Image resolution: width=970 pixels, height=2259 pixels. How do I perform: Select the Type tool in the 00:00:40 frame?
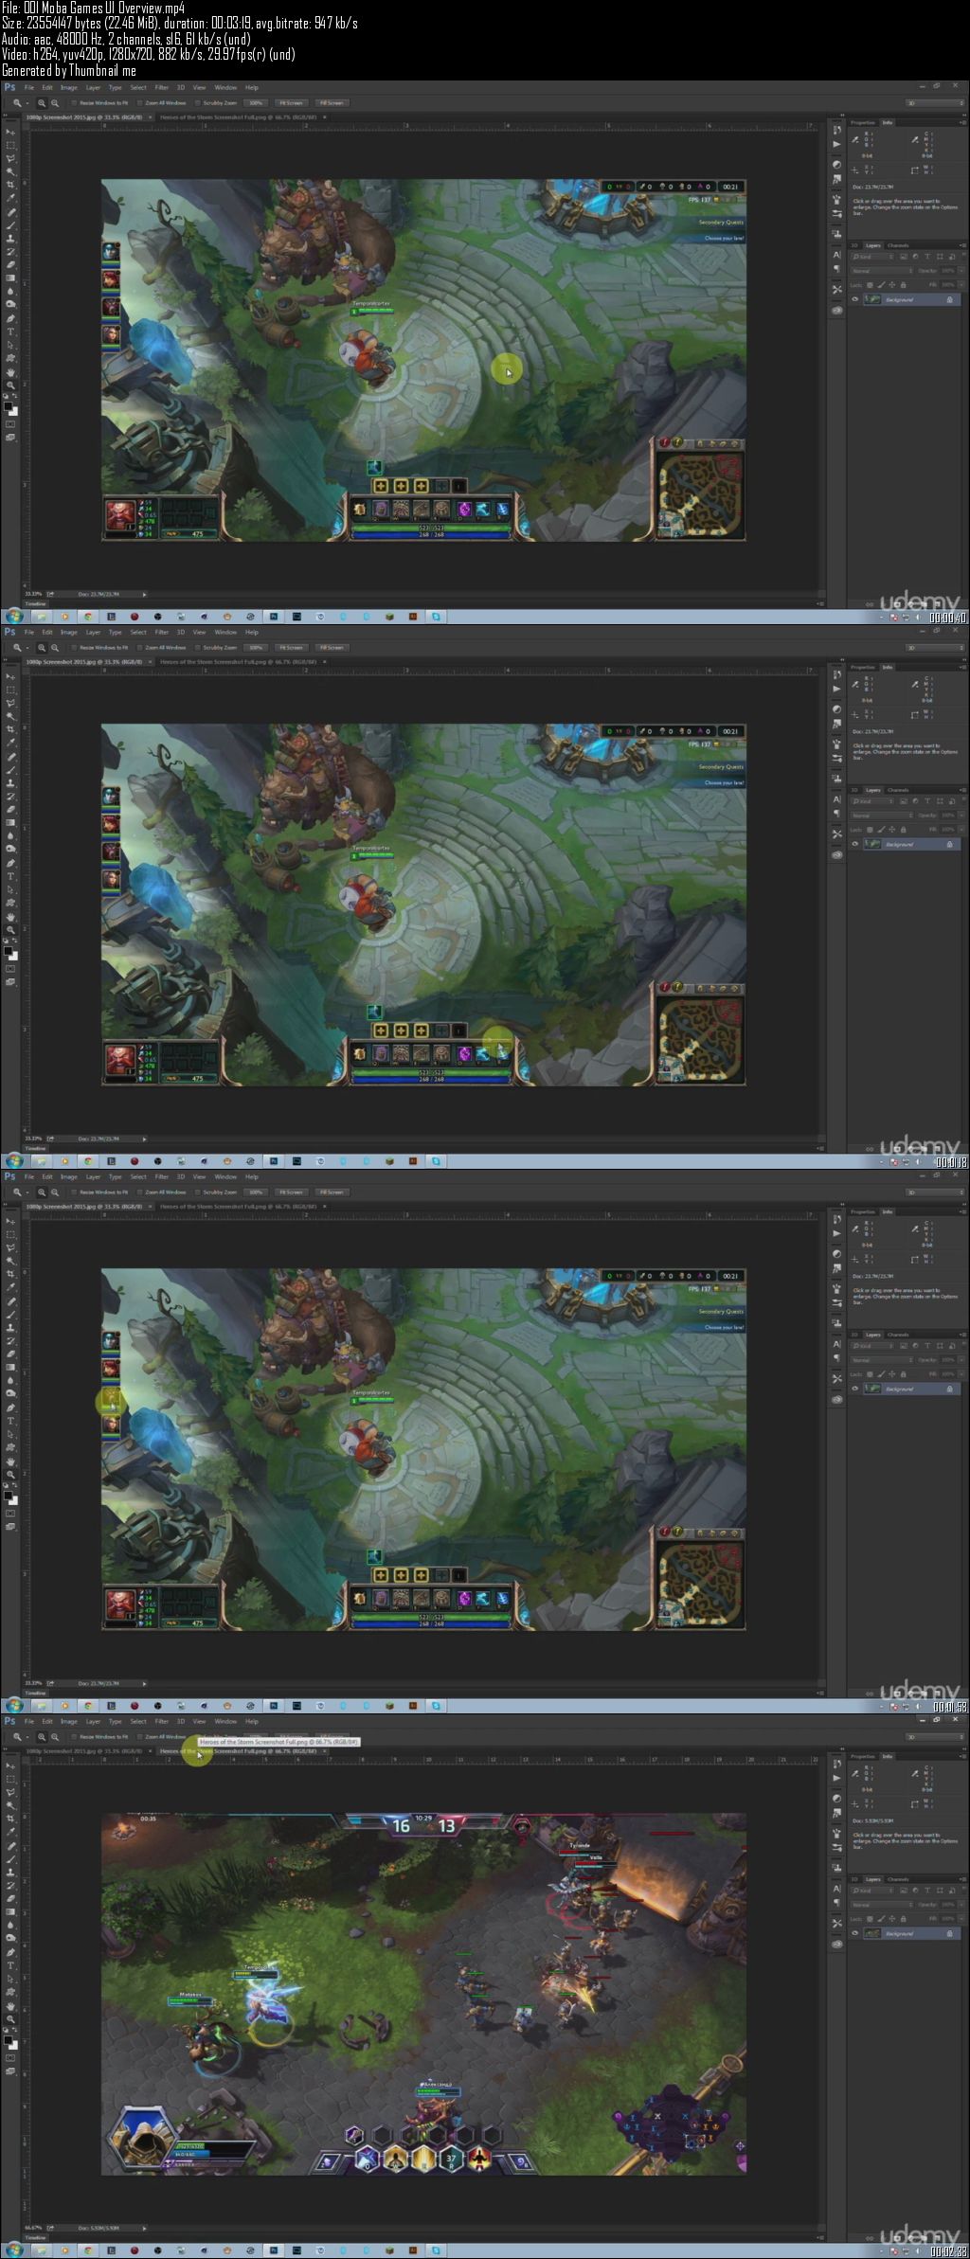[10, 332]
